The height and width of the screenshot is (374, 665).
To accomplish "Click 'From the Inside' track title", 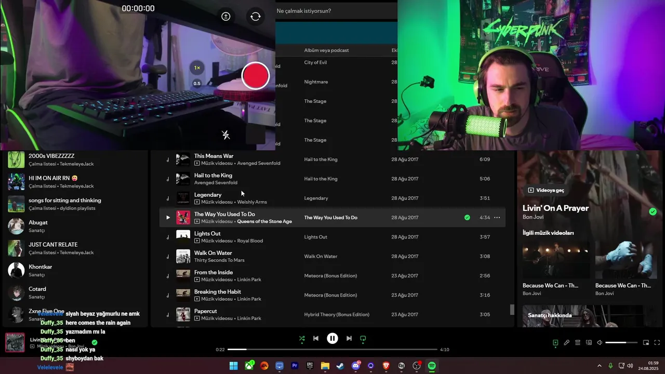I will click(214, 272).
